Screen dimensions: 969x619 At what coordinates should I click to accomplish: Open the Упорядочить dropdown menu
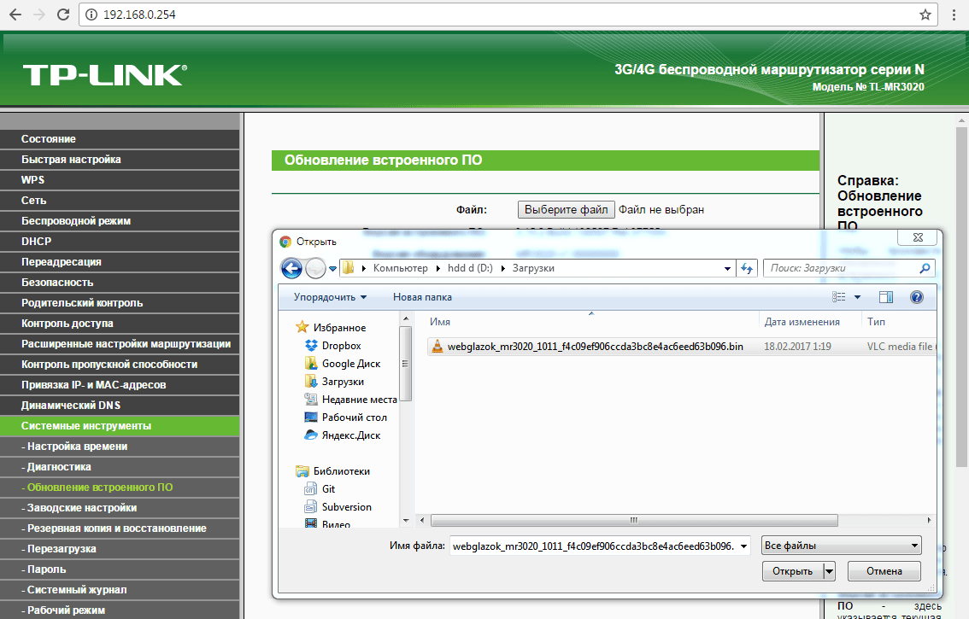coord(330,297)
